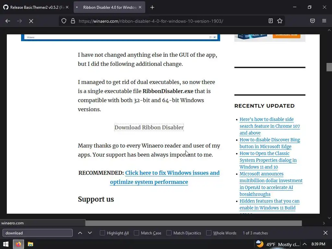
Task: Close the find bar
Action: pos(326,233)
